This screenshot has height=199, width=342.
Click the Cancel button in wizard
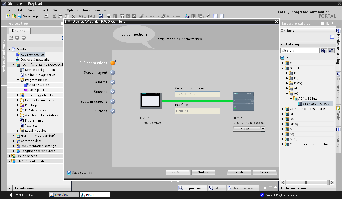point(265,173)
